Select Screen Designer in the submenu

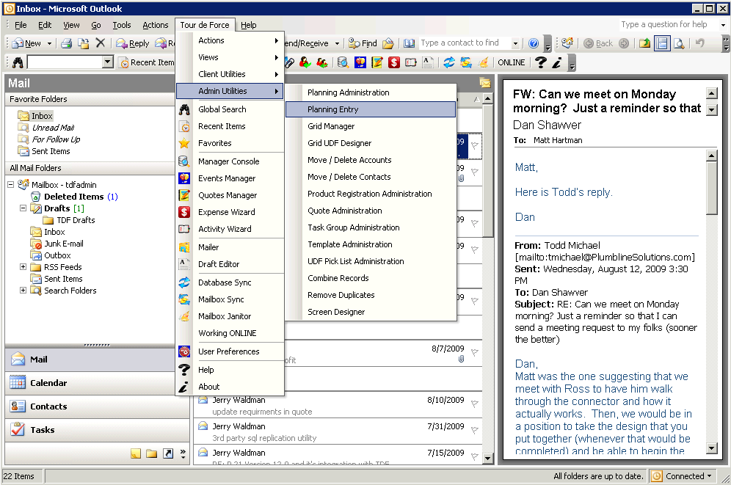(371, 312)
